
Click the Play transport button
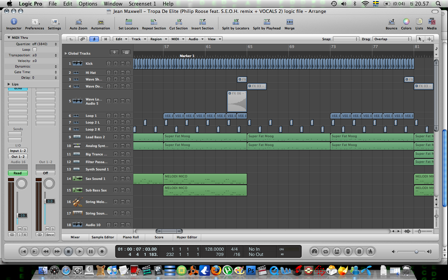tap(79, 251)
